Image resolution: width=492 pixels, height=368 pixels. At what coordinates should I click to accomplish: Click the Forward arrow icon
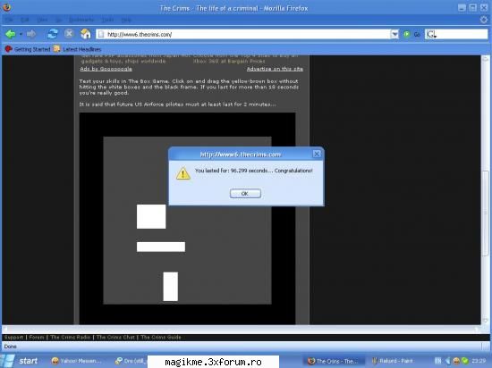point(31,34)
